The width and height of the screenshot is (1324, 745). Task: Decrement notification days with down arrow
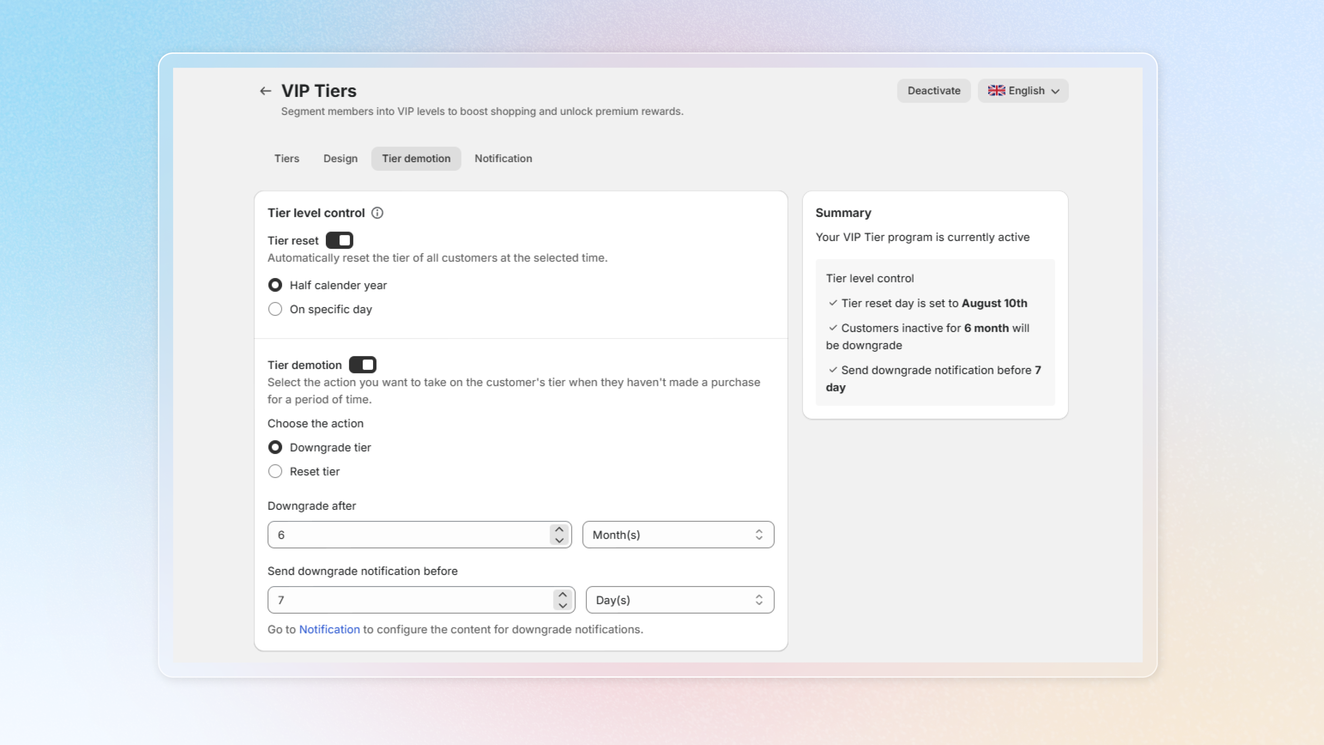pos(562,606)
